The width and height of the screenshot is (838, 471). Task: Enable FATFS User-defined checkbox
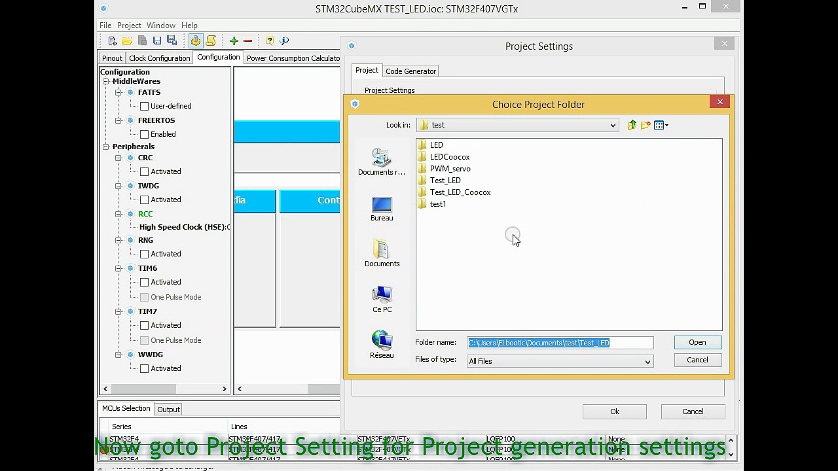[x=145, y=106]
